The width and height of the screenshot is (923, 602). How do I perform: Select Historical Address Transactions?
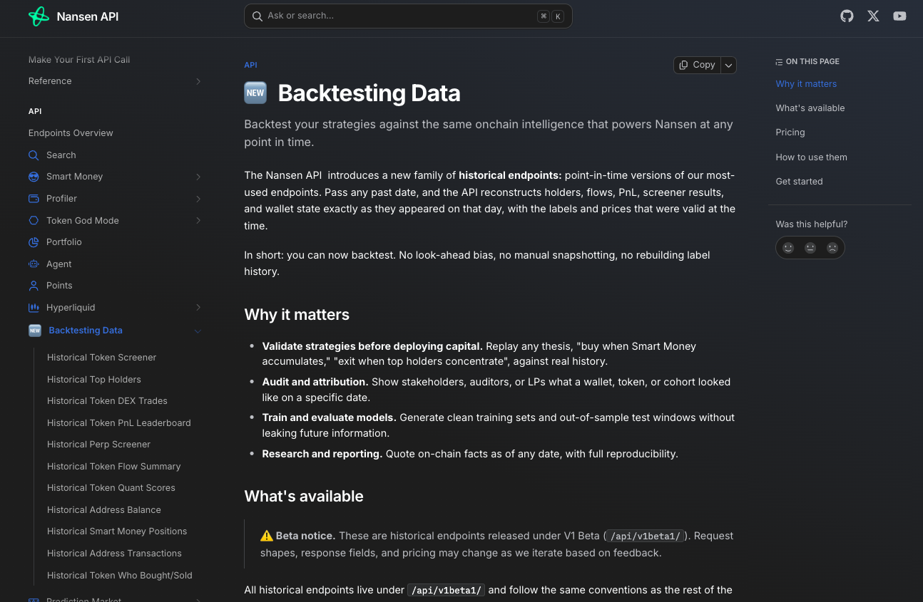(x=114, y=554)
